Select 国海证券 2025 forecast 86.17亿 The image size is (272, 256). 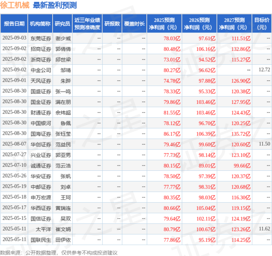point(172,134)
